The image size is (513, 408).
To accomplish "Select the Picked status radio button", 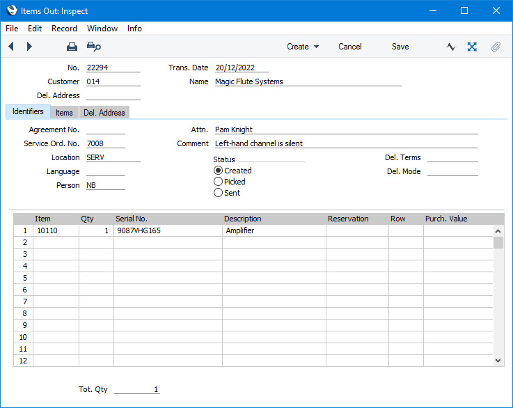I will point(219,182).
